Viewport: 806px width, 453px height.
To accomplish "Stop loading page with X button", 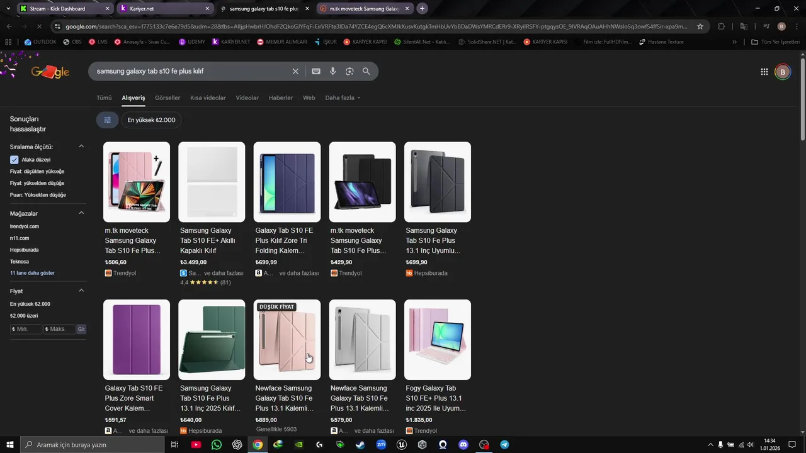I will (38, 26).
